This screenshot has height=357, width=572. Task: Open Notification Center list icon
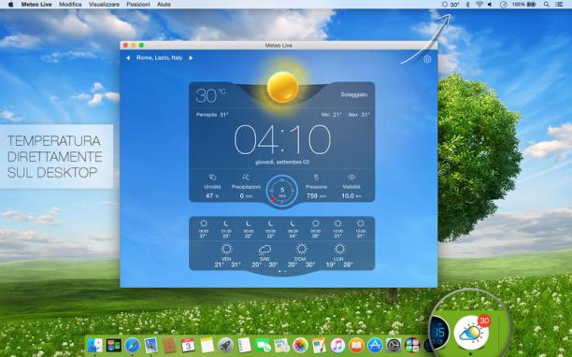[x=559, y=5]
